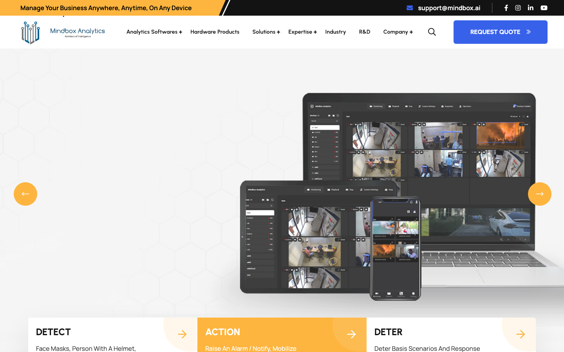Click 'Raise An Alarm / Notify, Mobilize' text
Viewport: 564px width, 352px height.
251,348
